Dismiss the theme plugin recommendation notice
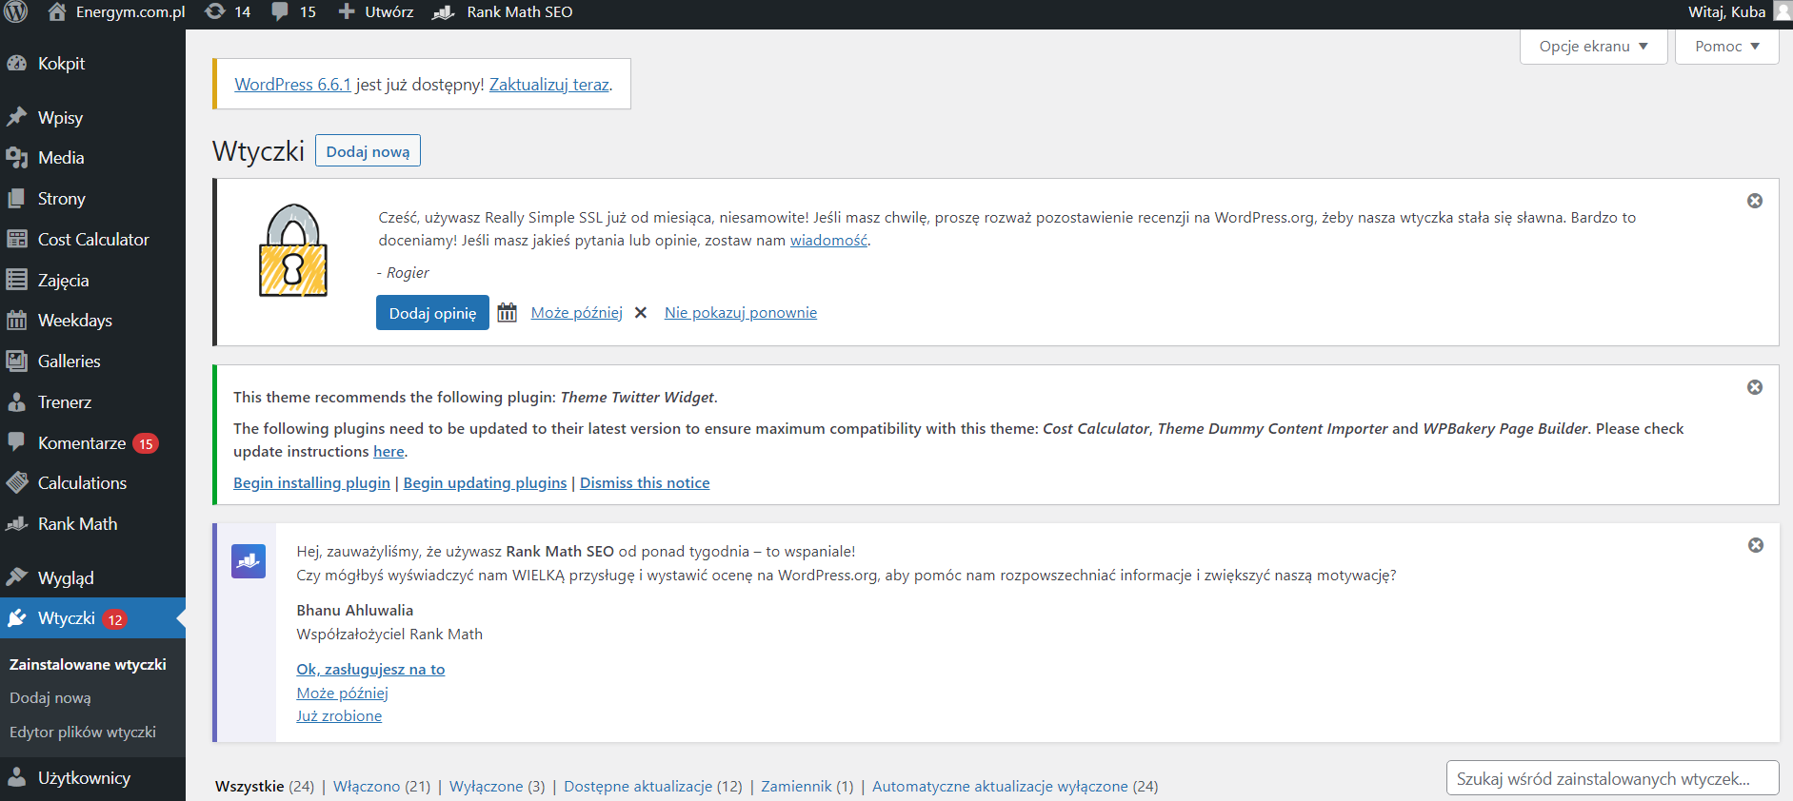 pyautogui.click(x=1755, y=387)
